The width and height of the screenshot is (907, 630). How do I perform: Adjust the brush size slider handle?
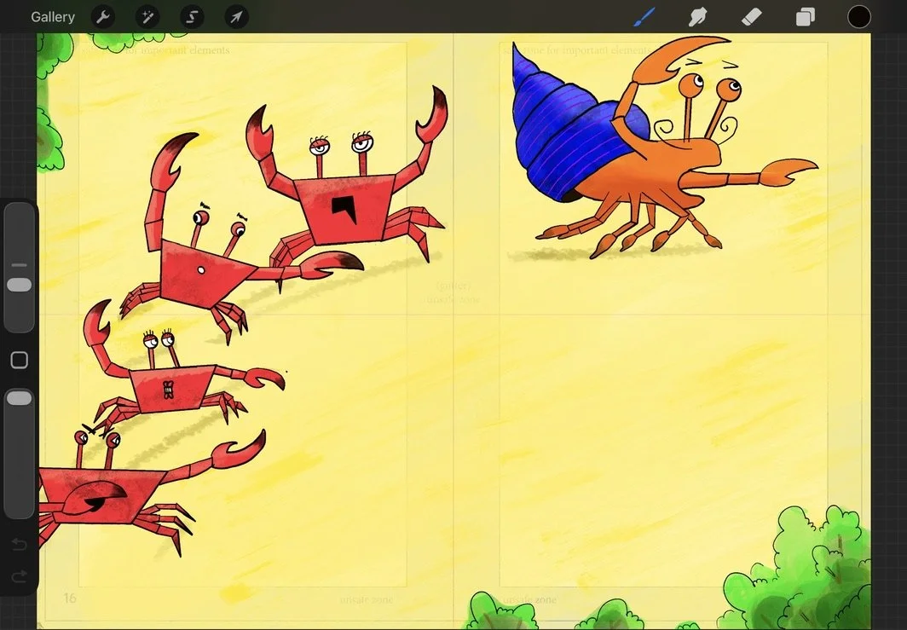click(19, 285)
